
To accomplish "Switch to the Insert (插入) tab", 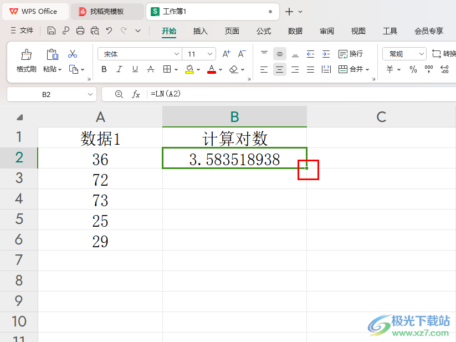I will tap(201, 31).
